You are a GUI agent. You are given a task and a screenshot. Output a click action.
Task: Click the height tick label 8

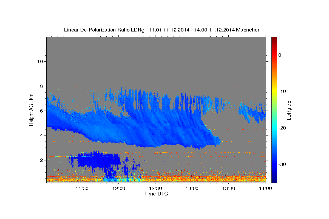[x=41, y=86]
